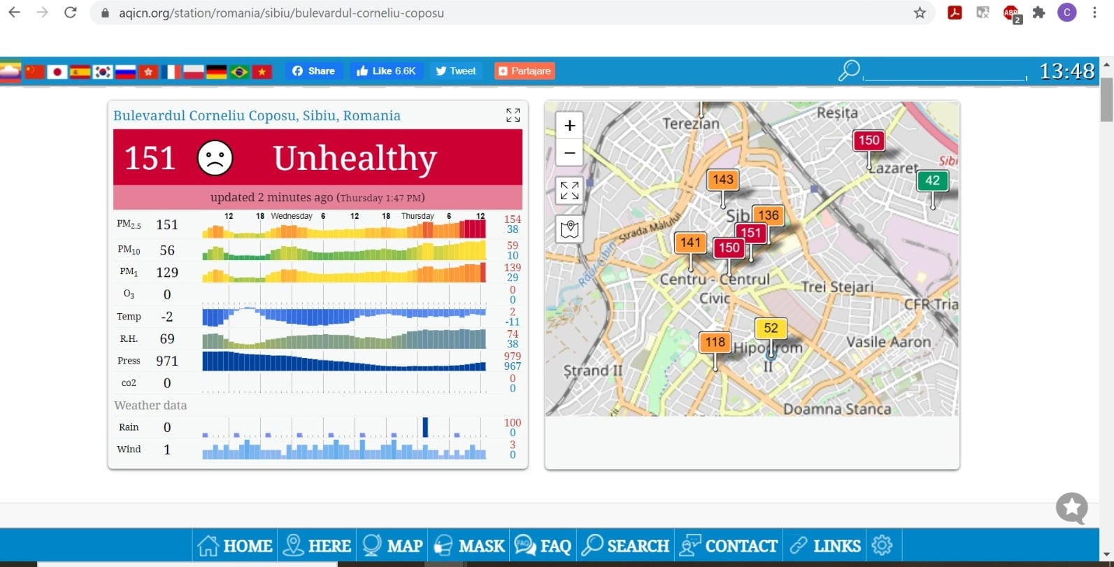Click the R.H. humidity chart row
The image size is (1114, 567).
point(344,339)
